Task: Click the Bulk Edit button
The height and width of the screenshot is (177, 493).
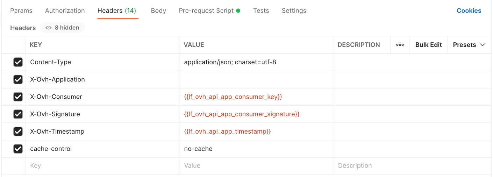Action: (428, 45)
